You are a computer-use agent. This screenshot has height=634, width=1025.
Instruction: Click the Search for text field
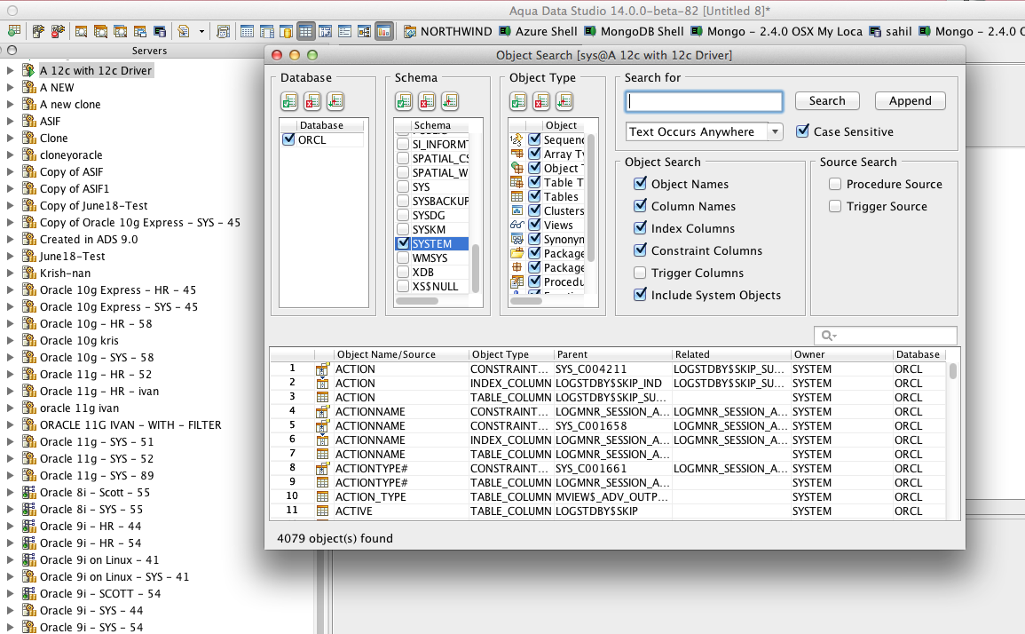[x=704, y=100]
